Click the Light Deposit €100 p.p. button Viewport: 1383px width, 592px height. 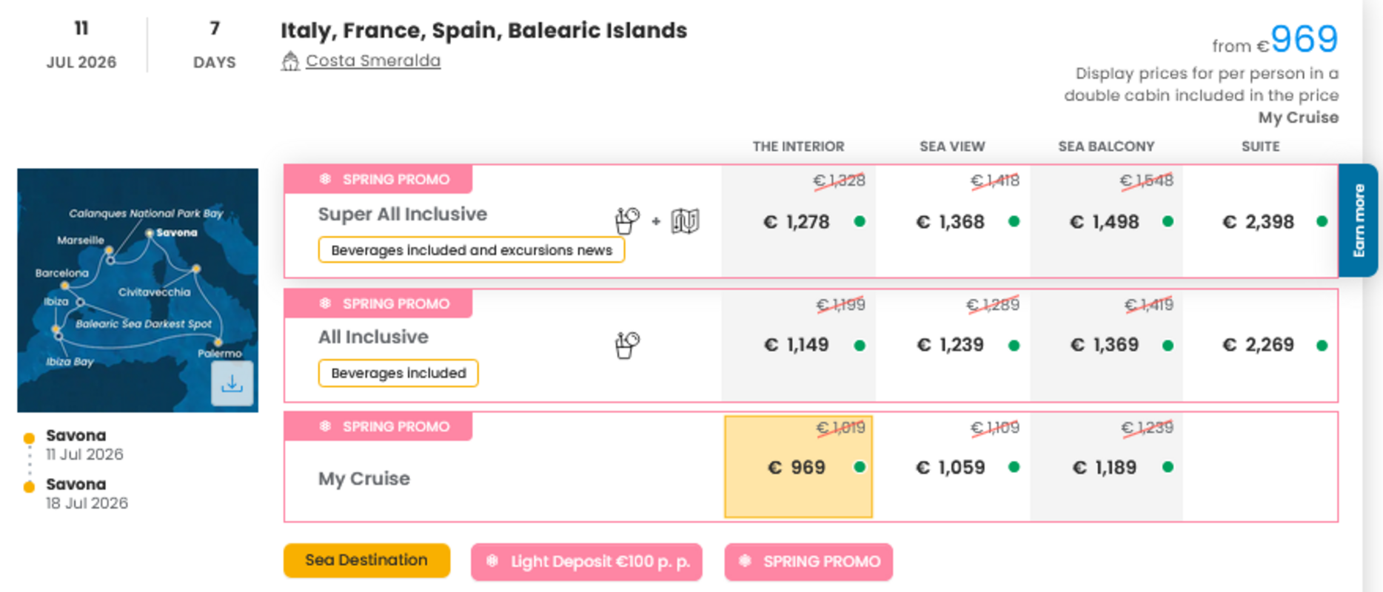pos(586,562)
